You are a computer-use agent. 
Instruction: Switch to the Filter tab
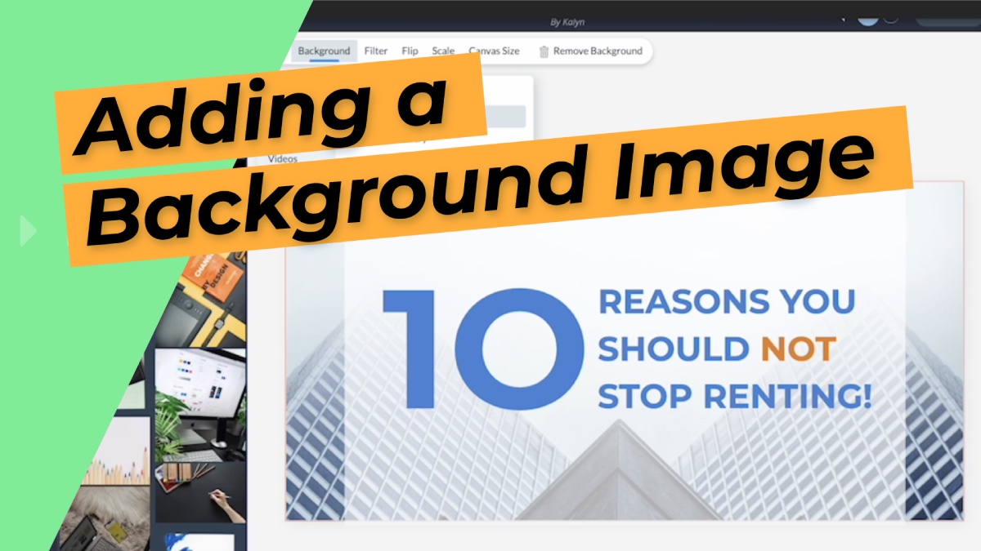tap(375, 51)
